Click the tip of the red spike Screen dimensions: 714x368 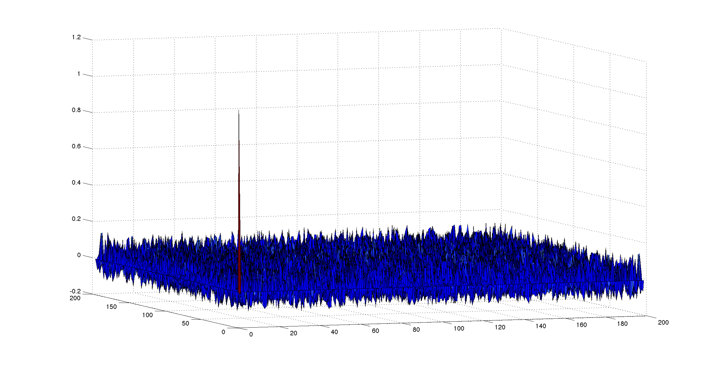(238, 111)
